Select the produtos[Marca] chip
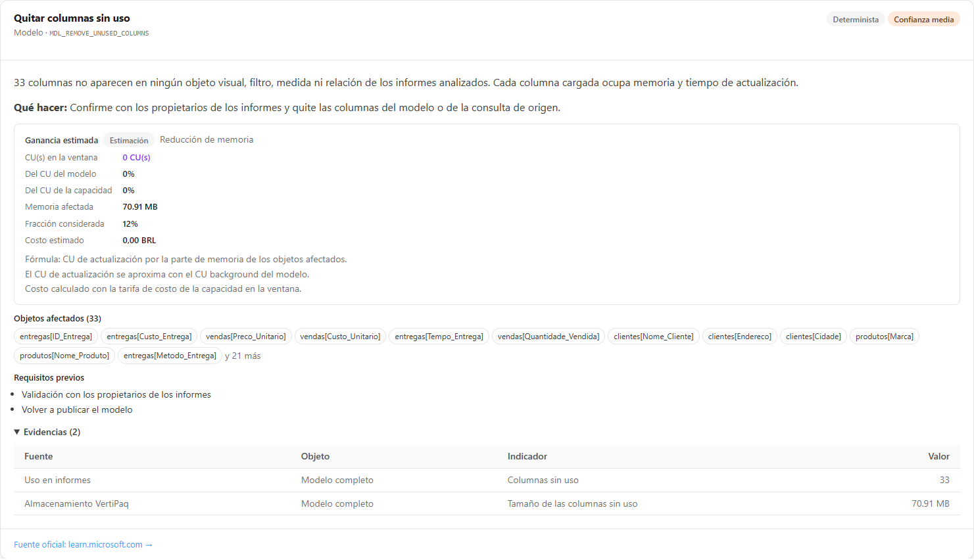 [885, 337]
